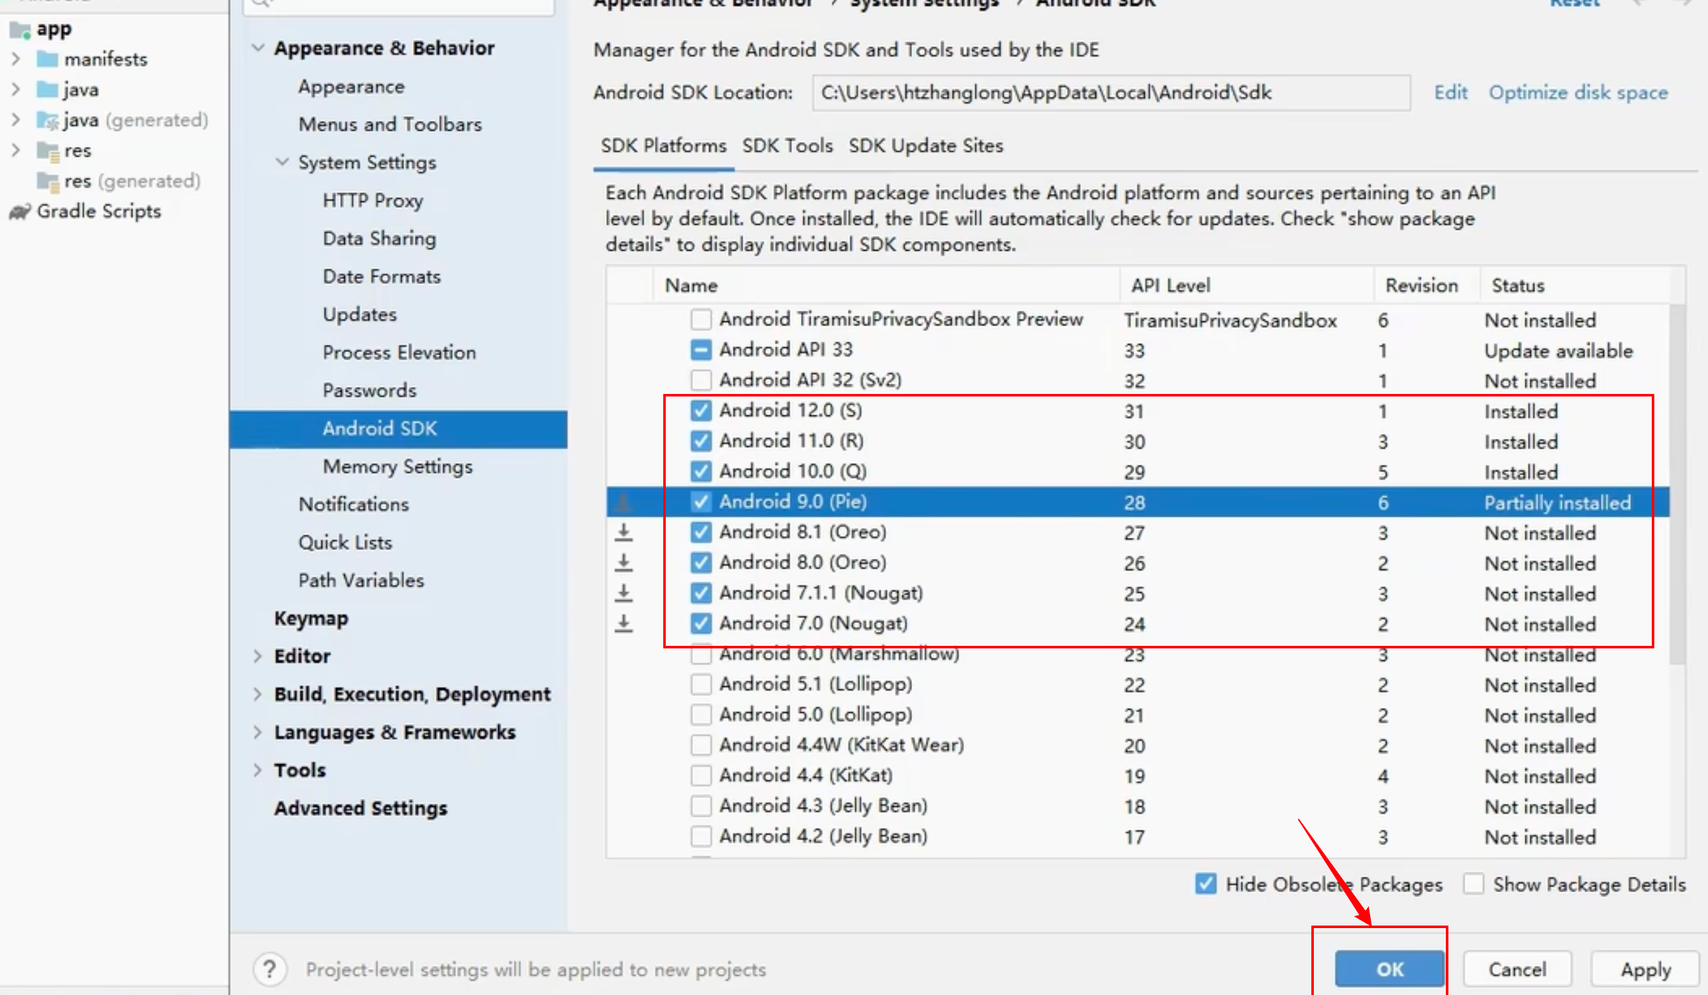Toggle the Android API 33 checkbox

tap(701, 350)
